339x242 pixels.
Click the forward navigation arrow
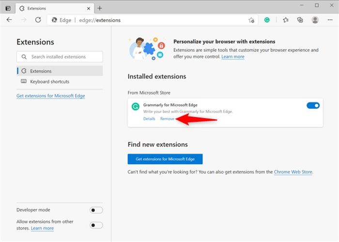click(24, 20)
